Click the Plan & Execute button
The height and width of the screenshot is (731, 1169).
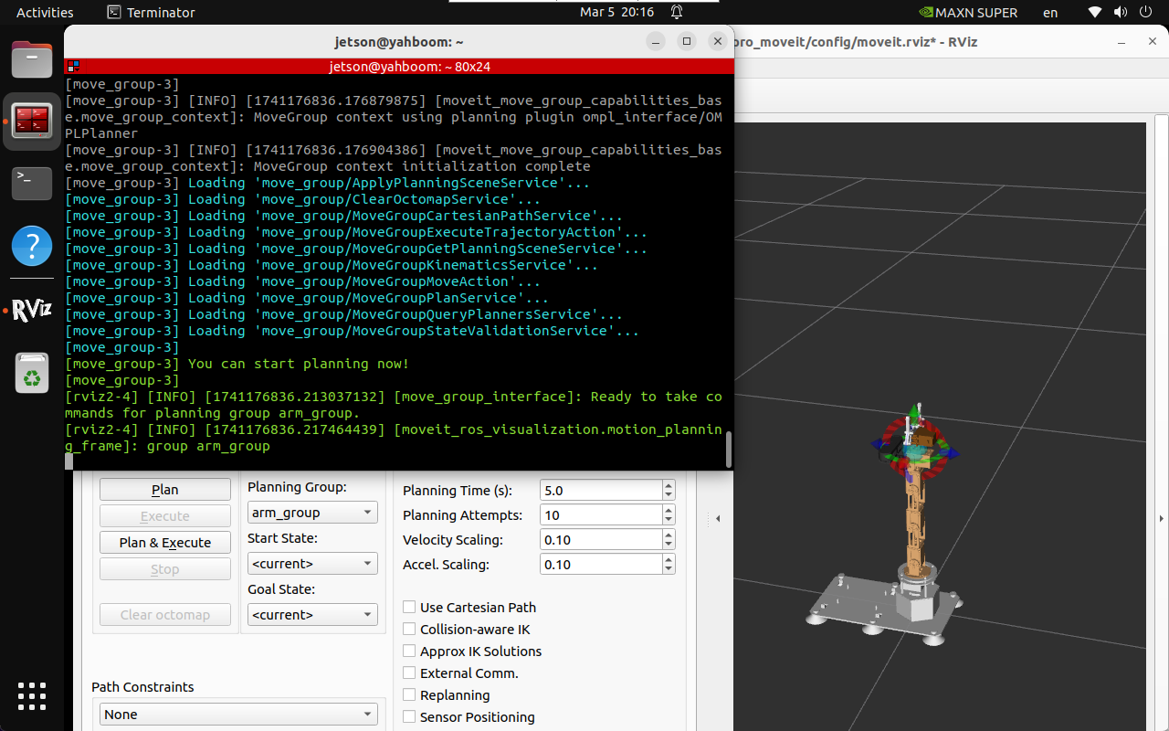point(165,543)
